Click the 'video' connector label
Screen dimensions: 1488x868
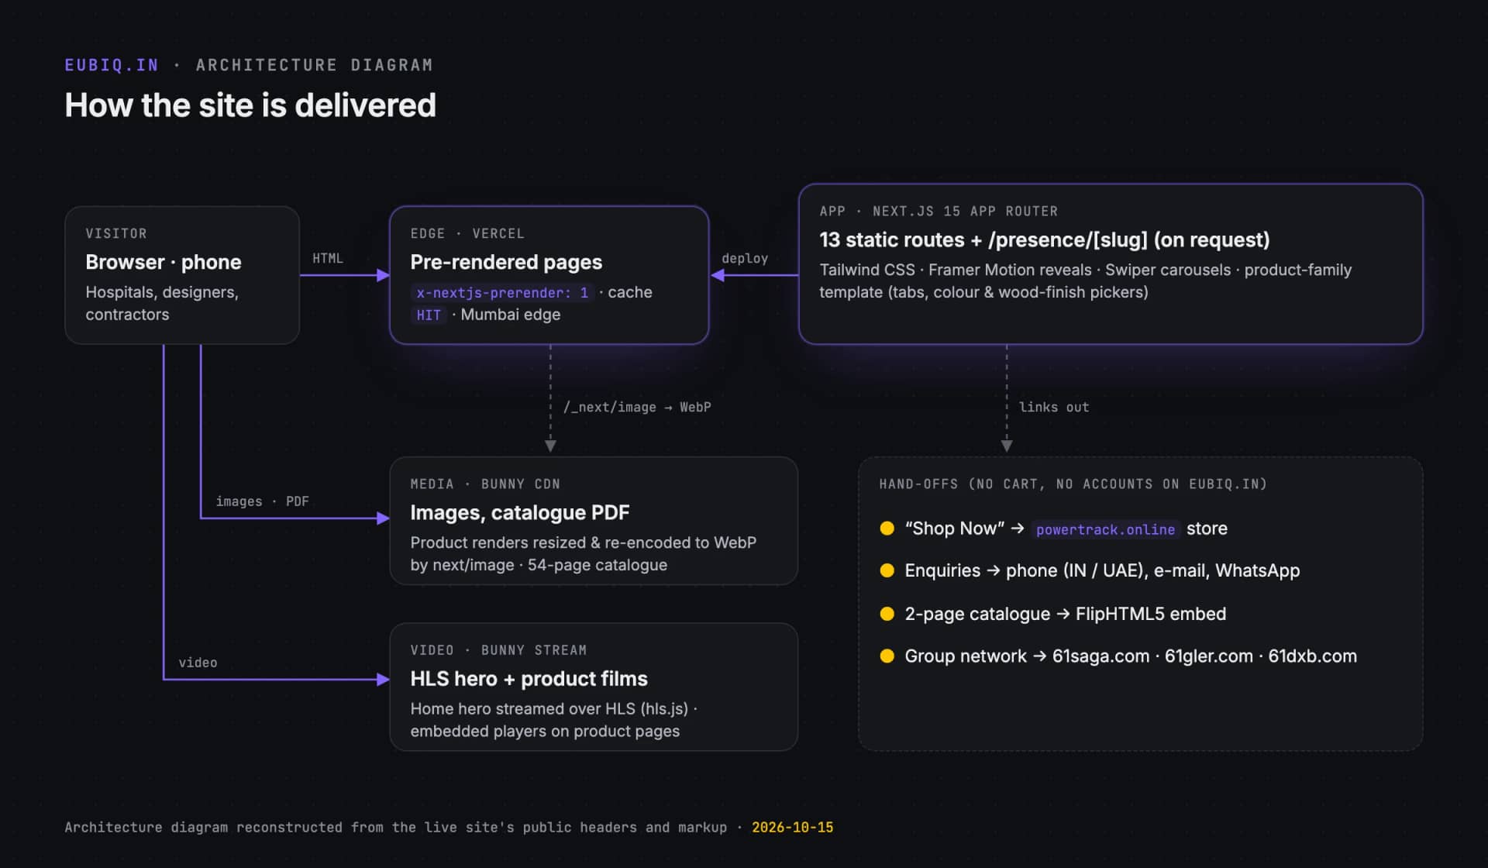(x=198, y=663)
